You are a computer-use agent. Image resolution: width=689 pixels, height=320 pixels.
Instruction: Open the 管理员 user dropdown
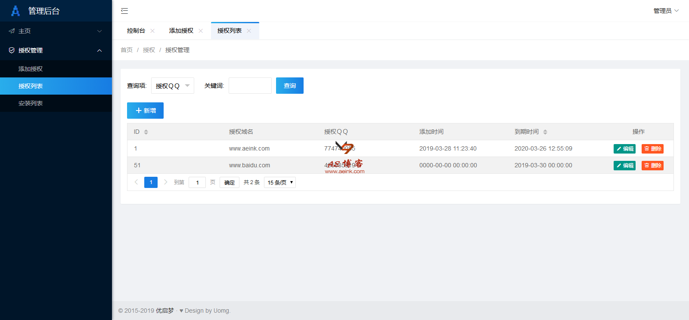coord(666,11)
